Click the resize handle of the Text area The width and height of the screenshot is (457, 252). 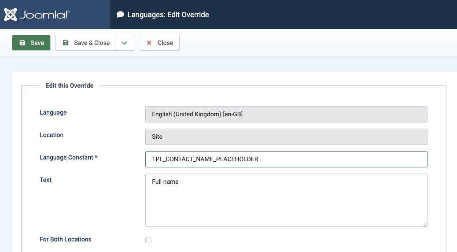click(x=425, y=224)
